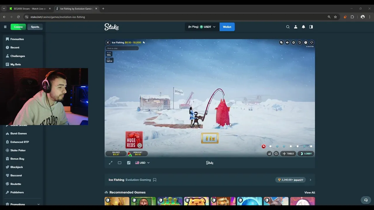Viewport: 374px width, 210px height.
Task: Click the Stake logo in header
Action: pyautogui.click(x=112, y=27)
